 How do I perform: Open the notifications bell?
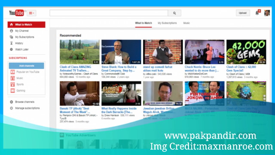257,13
